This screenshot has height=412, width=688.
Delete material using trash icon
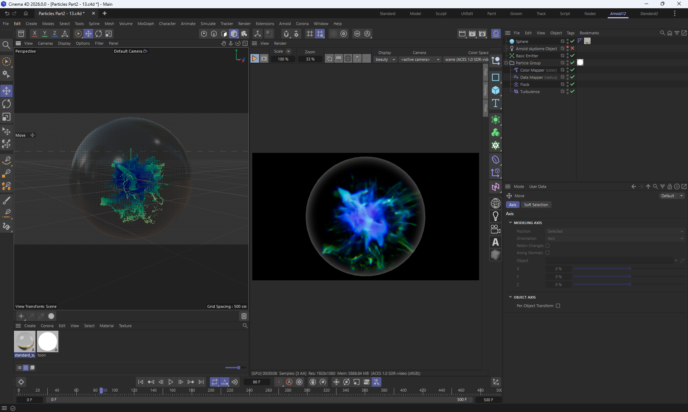pos(244,316)
